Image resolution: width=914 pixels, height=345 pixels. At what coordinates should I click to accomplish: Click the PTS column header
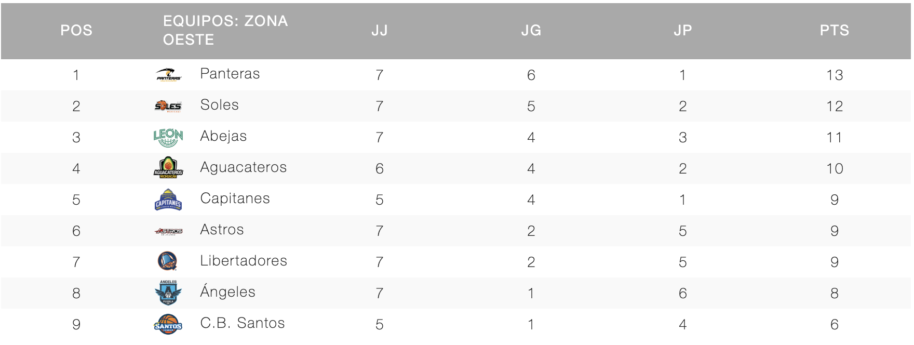pyautogui.click(x=834, y=31)
